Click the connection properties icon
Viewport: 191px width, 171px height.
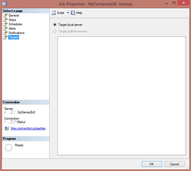pyautogui.click(x=6, y=128)
